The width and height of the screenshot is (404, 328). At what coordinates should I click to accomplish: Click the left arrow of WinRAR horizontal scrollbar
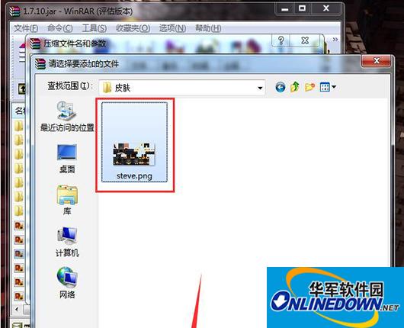[x=17, y=309]
